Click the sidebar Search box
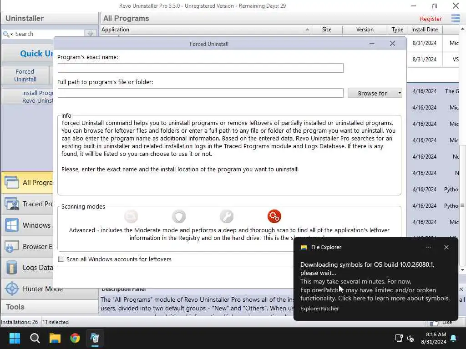The image size is (466, 349). pyautogui.click(x=49, y=34)
